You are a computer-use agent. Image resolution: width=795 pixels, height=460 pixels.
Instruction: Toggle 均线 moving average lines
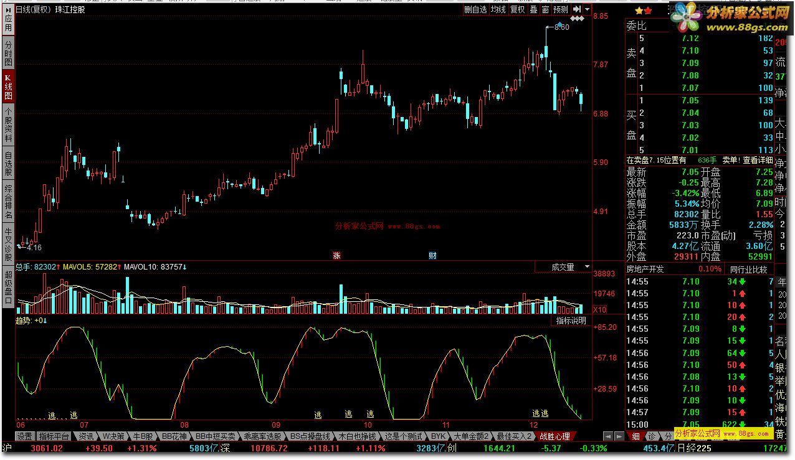(x=498, y=9)
